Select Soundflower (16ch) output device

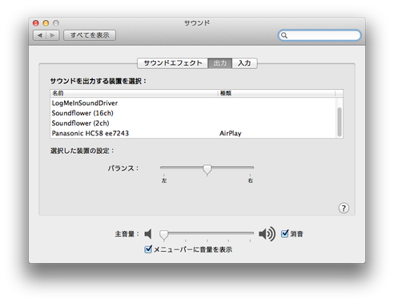click(x=193, y=113)
